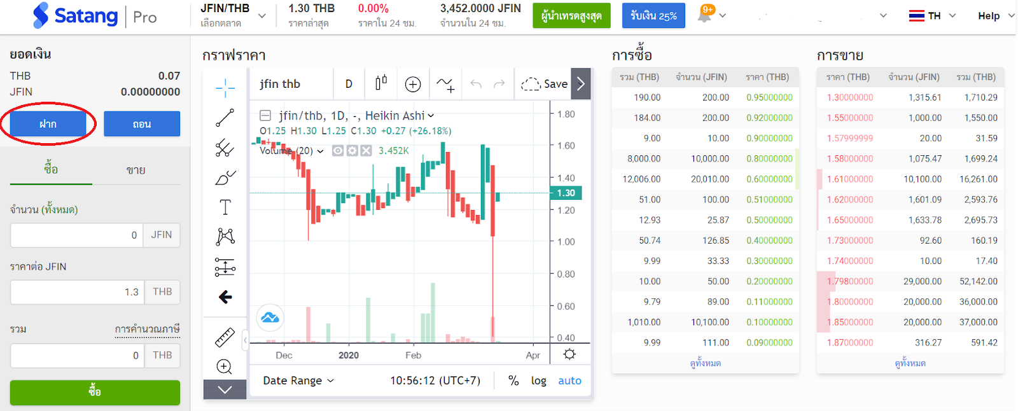Click the Satang Pro logo
Screen dimensions: 1018x411
[94, 16]
